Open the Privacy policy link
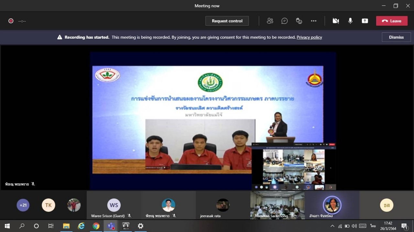This screenshot has height=232, width=414. tap(309, 37)
